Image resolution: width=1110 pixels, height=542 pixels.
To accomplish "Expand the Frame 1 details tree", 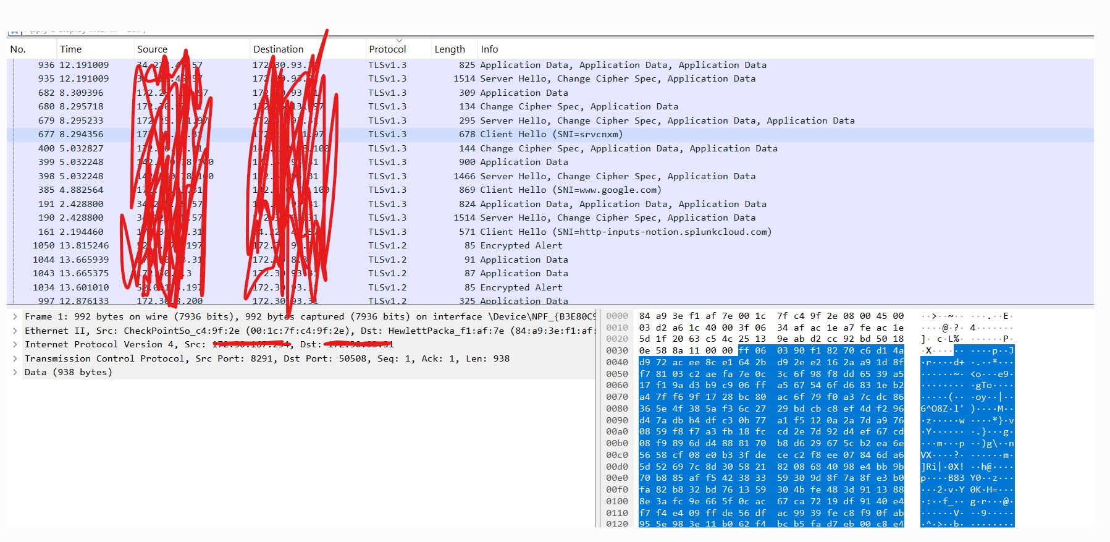I will coord(15,316).
